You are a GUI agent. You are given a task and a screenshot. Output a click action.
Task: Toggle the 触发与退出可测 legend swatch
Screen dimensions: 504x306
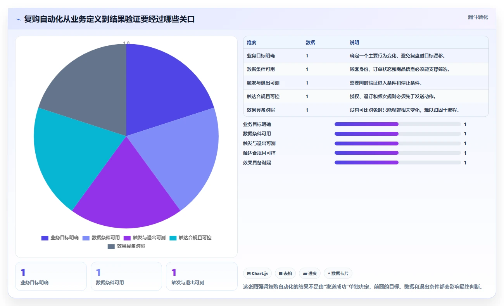point(127,238)
